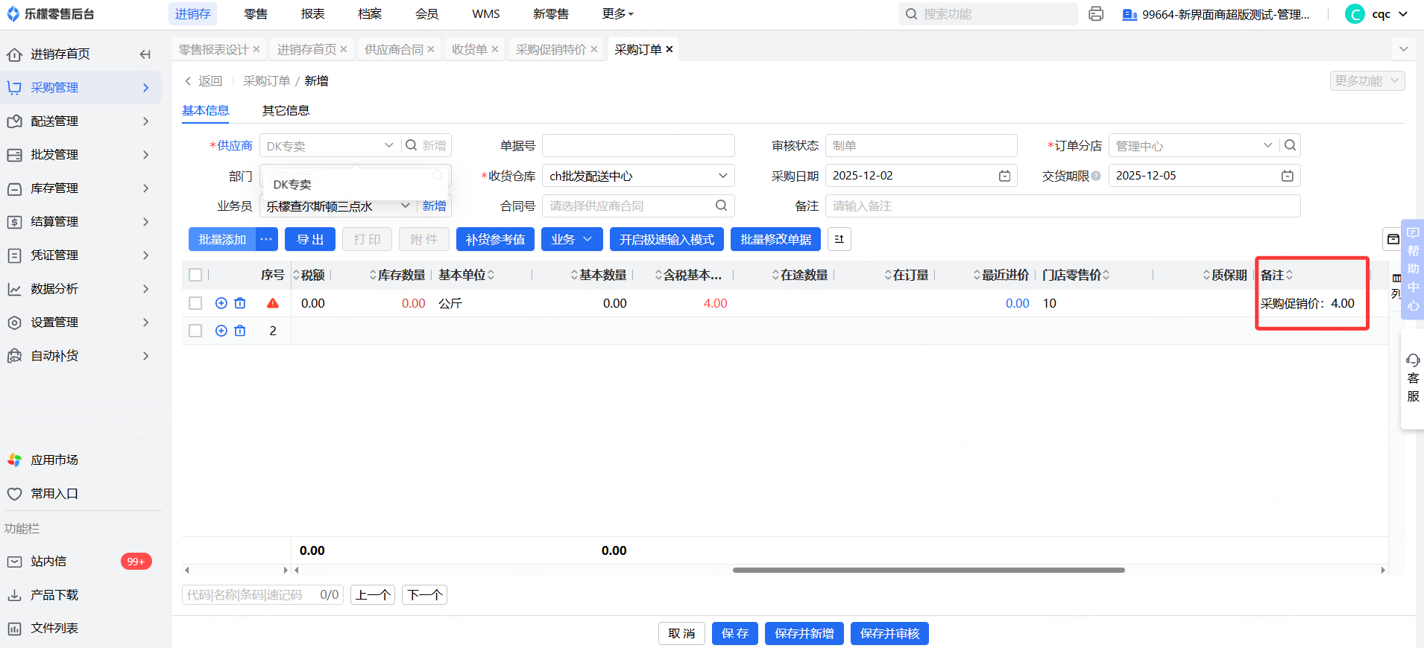Expand the 更多 menu in top navigation
This screenshot has height=648, width=1424.
617,14
